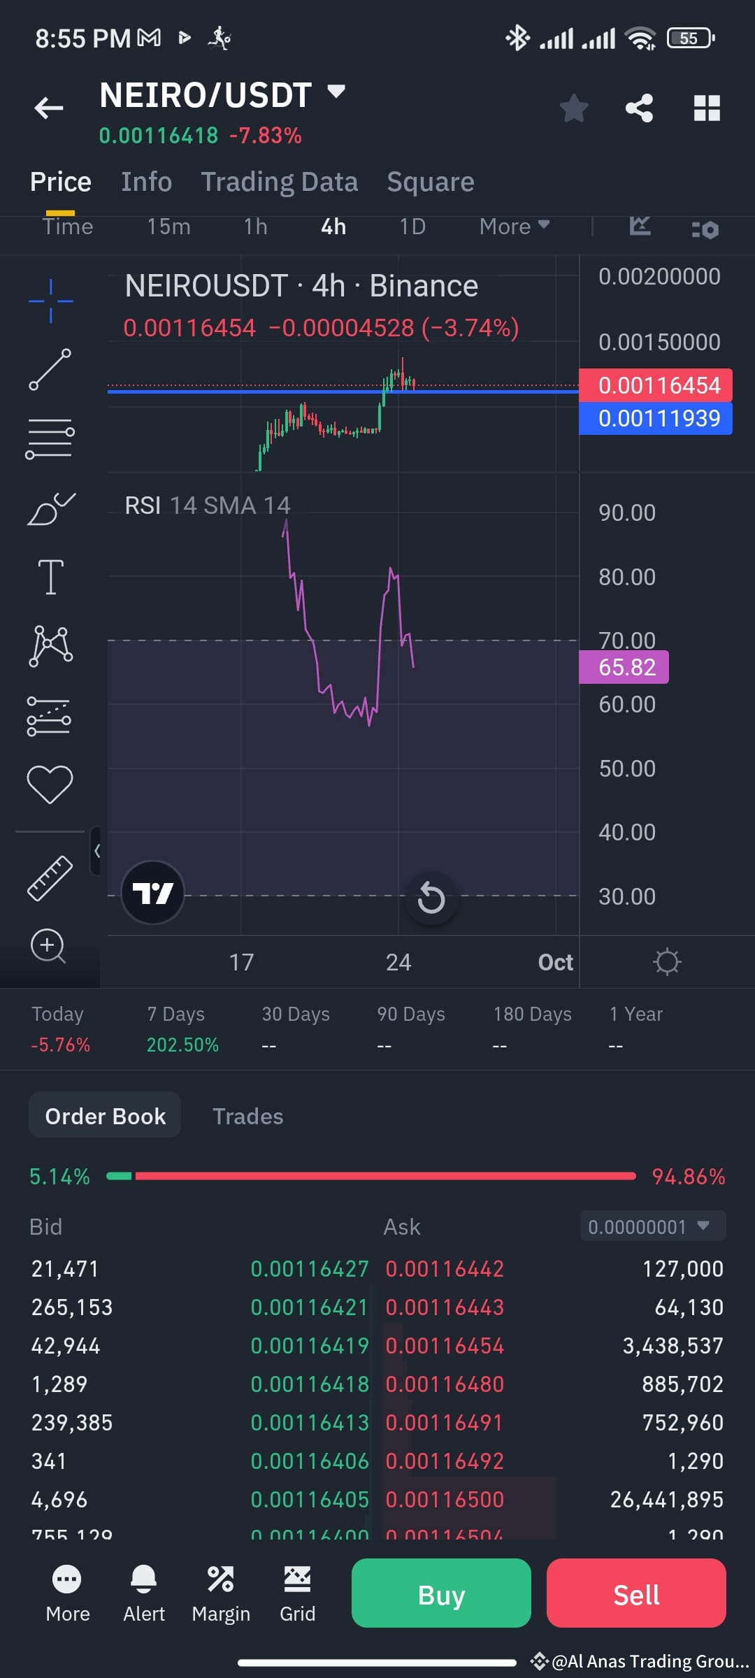Select ask price 0.00116454

pyautogui.click(x=445, y=1345)
